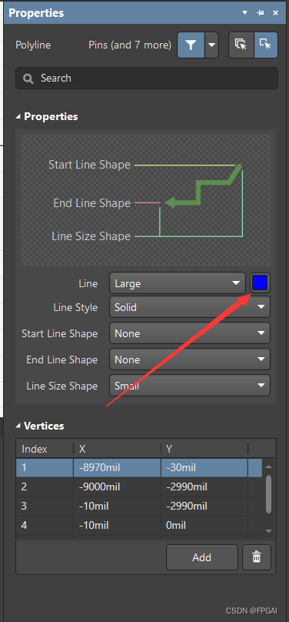This screenshot has height=622, width=289.
Task: Collapse the Properties section
Action: [18, 117]
